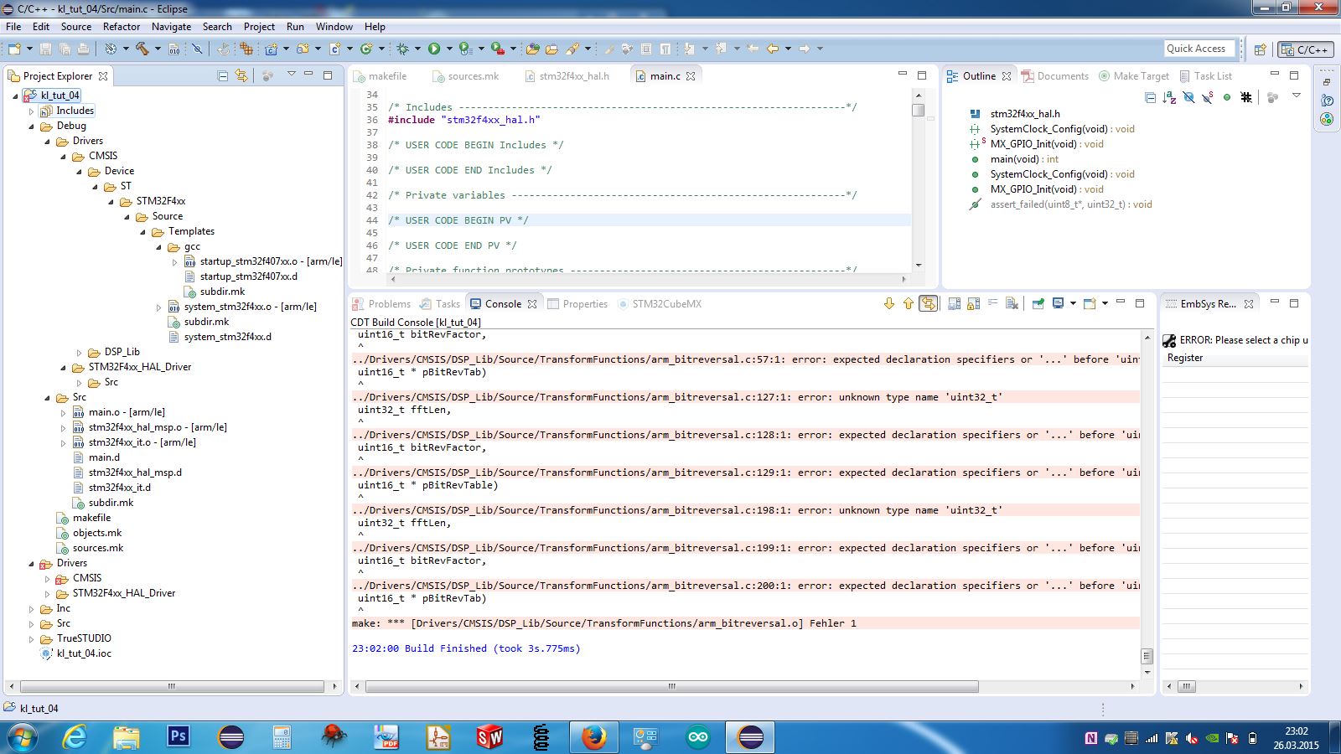Expand the Inc folder
This screenshot has width=1341, height=754.
click(x=32, y=608)
